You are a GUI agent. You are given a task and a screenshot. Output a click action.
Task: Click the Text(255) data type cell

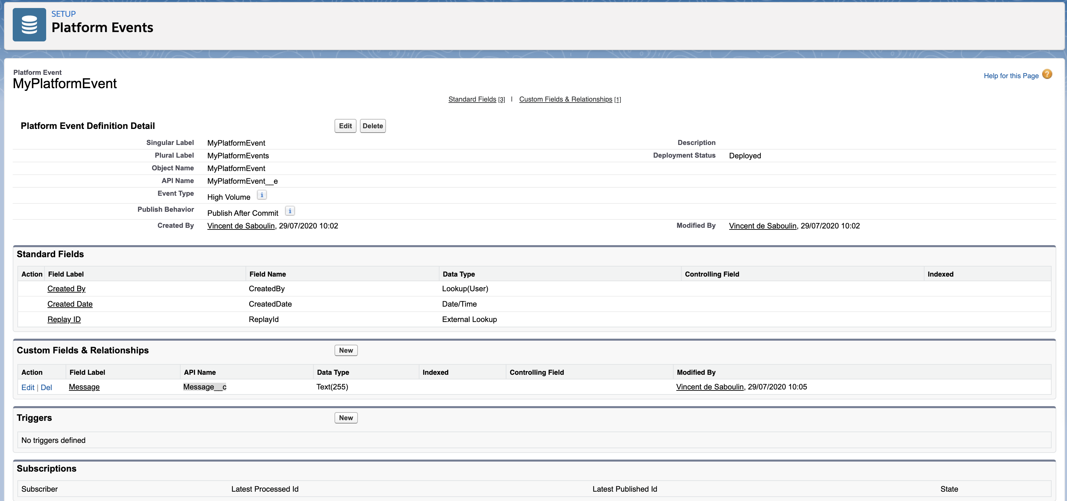[x=332, y=387]
